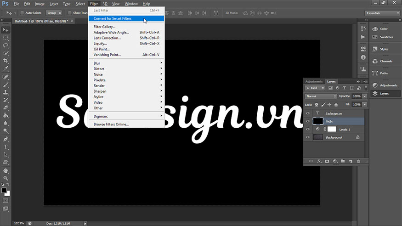Add layer mask icon
The height and width of the screenshot is (226, 402).
click(x=327, y=161)
